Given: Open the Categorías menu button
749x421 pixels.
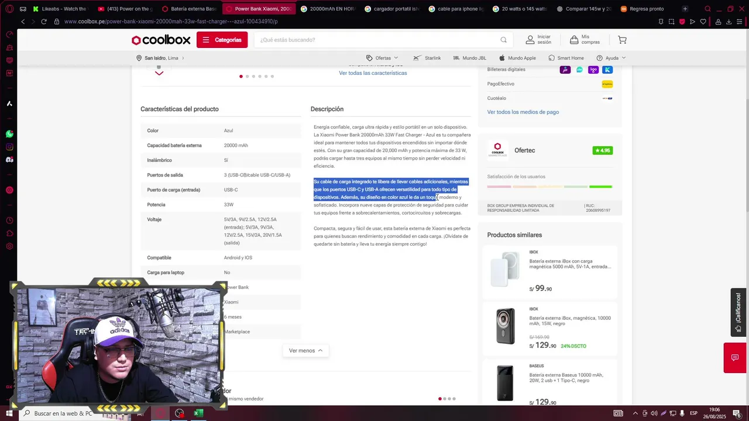Looking at the screenshot, I should point(222,40).
